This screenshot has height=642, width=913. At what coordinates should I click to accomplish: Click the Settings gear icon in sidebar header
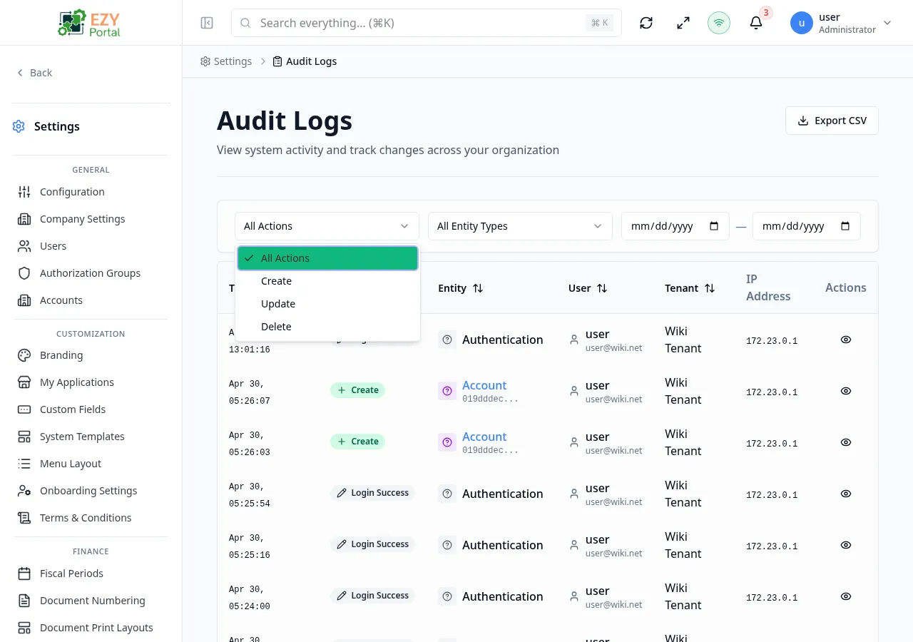pos(19,126)
